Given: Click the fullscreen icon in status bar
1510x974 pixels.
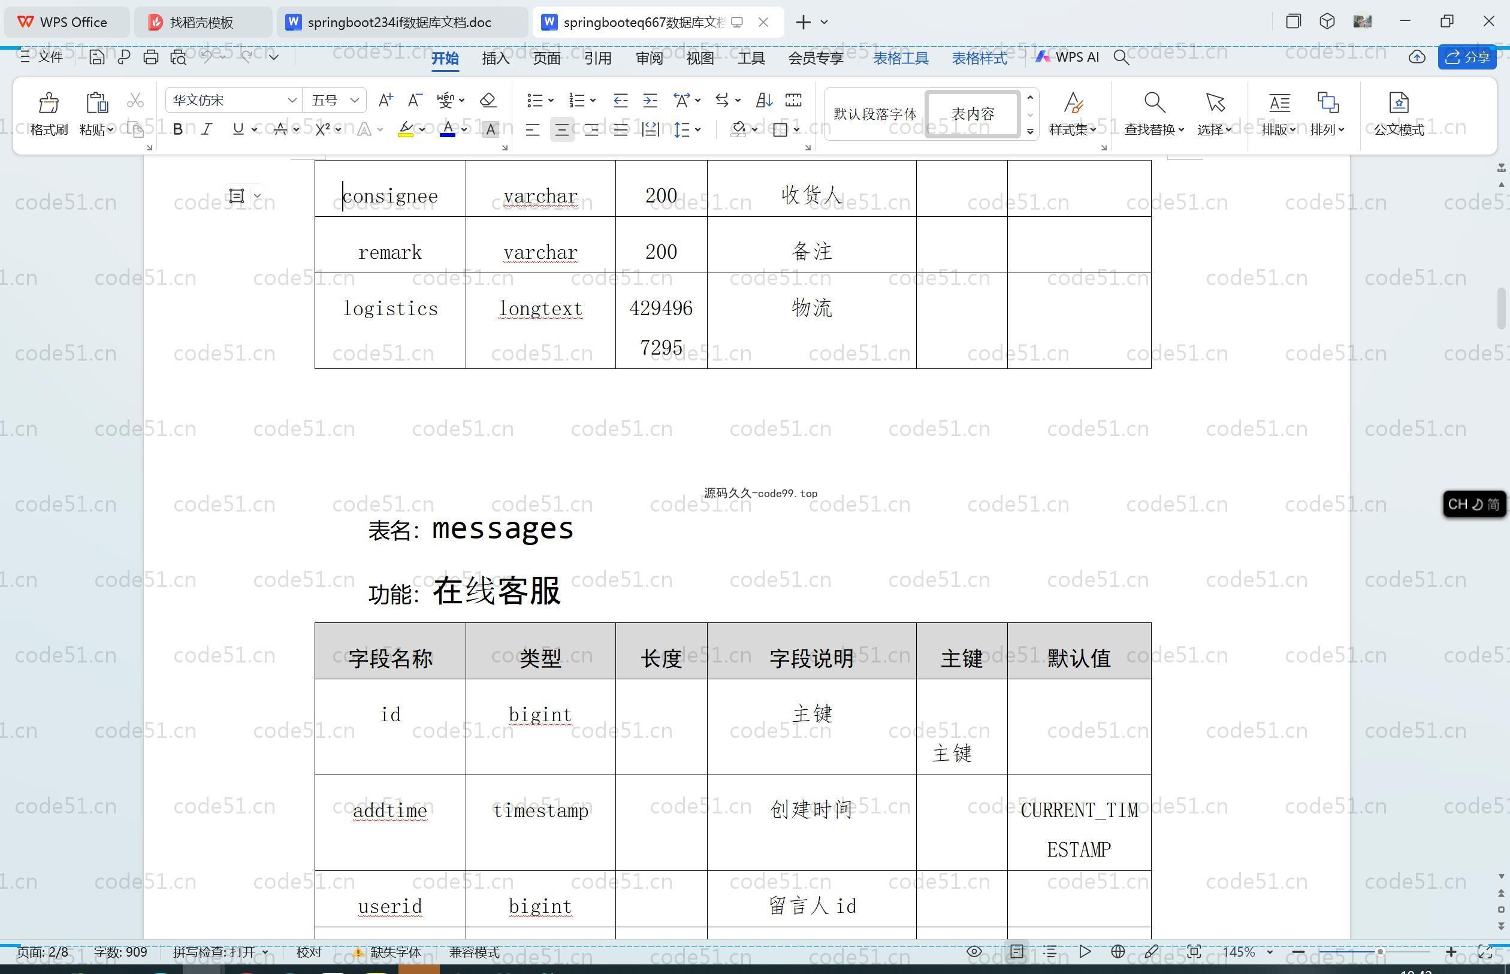Looking at the screenshot, I should pyautogui.click(x=1485, y=951).
